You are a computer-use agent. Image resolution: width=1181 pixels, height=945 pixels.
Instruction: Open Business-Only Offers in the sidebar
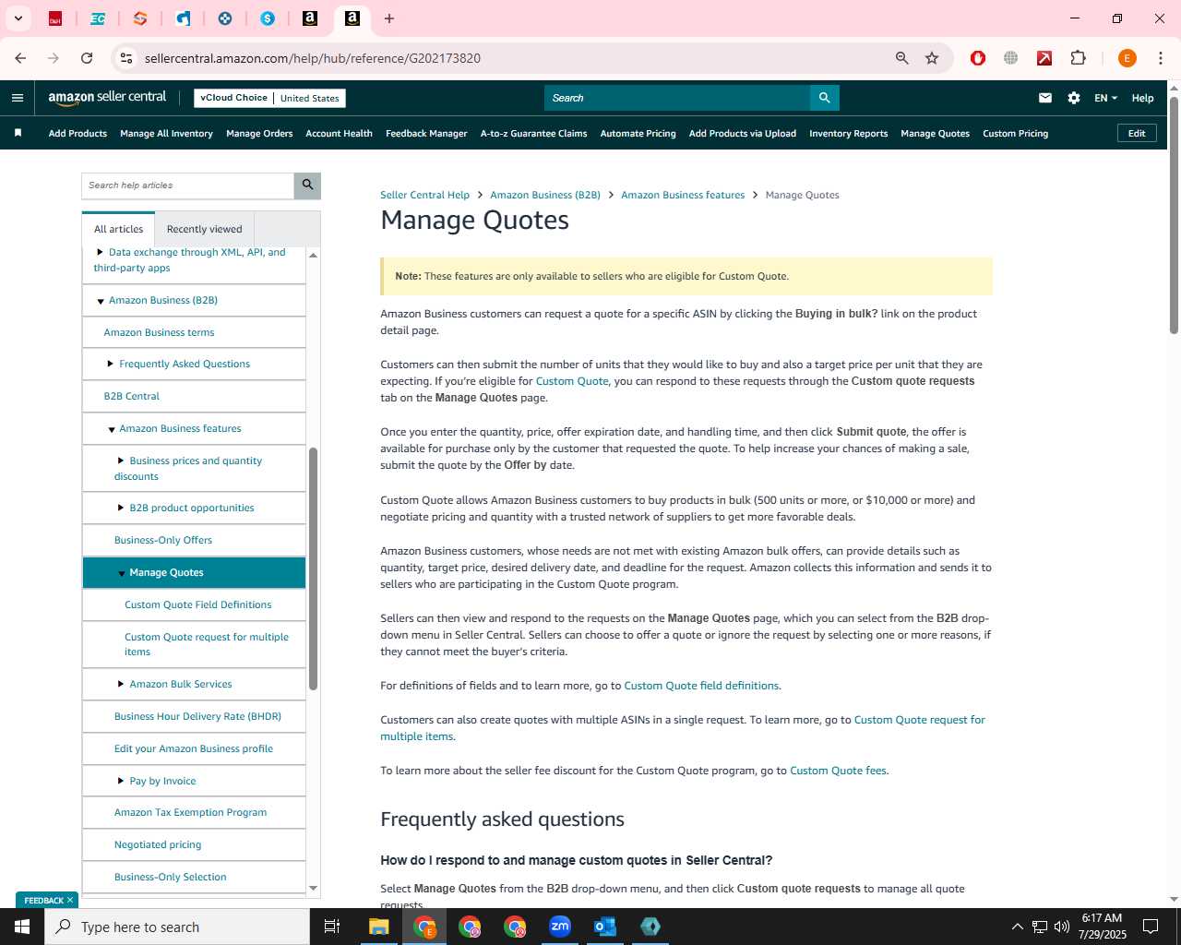(163, 540)
